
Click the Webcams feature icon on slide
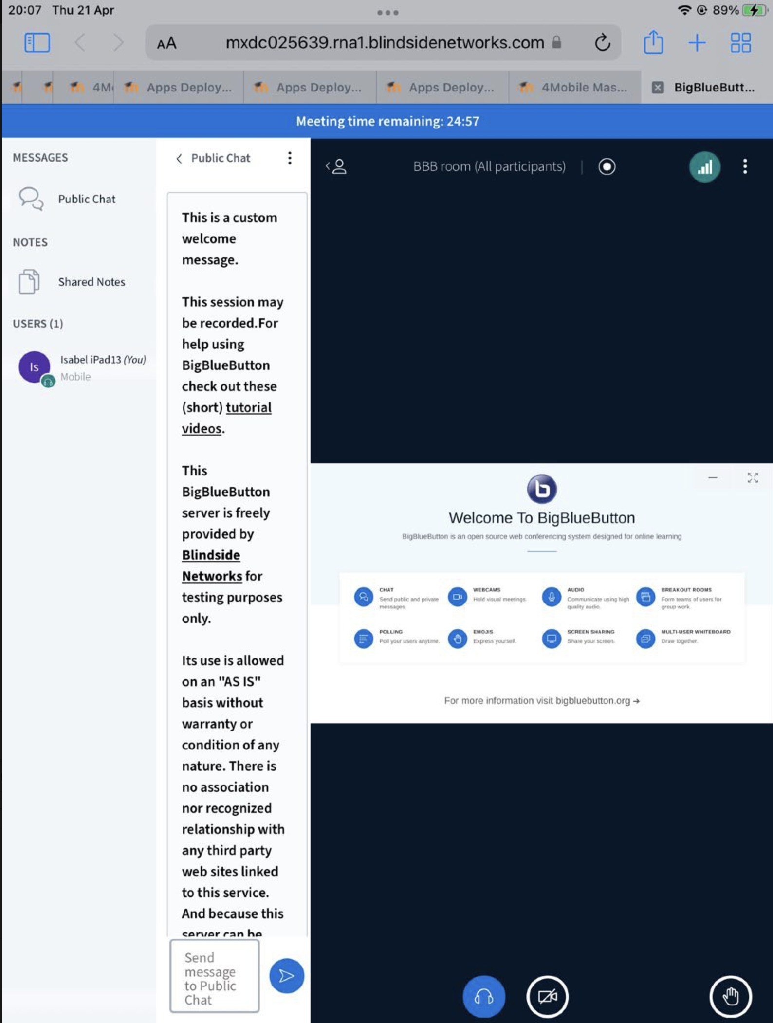(457, 597)
